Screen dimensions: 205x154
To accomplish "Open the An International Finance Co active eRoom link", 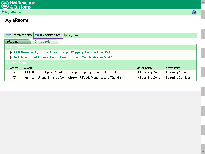I will click(x=63, y=57).
